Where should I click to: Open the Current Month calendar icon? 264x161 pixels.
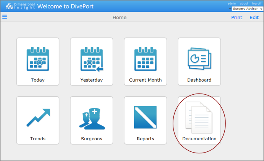pos(145,59)
